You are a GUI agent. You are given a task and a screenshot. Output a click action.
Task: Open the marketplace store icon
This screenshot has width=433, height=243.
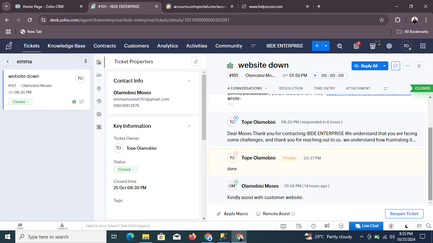tap(373, 46)
